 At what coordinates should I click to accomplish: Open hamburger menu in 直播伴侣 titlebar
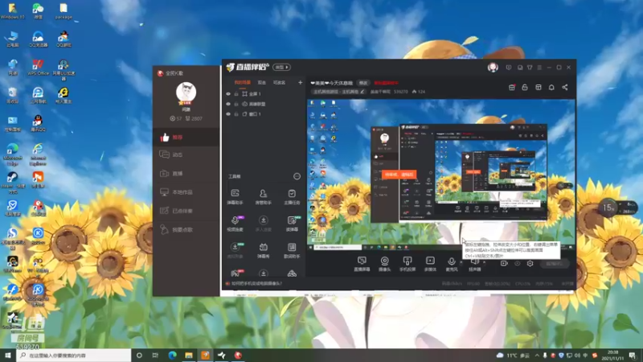(x=539, y=68)
